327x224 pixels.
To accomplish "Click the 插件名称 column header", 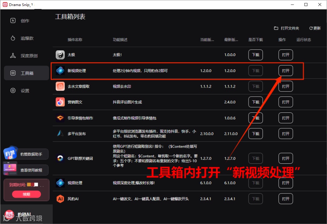I will tap(75, 40).
